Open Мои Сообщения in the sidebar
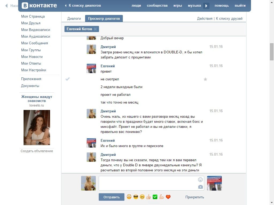The height and width of the screenshot is (205, 274). click(35, 43)
